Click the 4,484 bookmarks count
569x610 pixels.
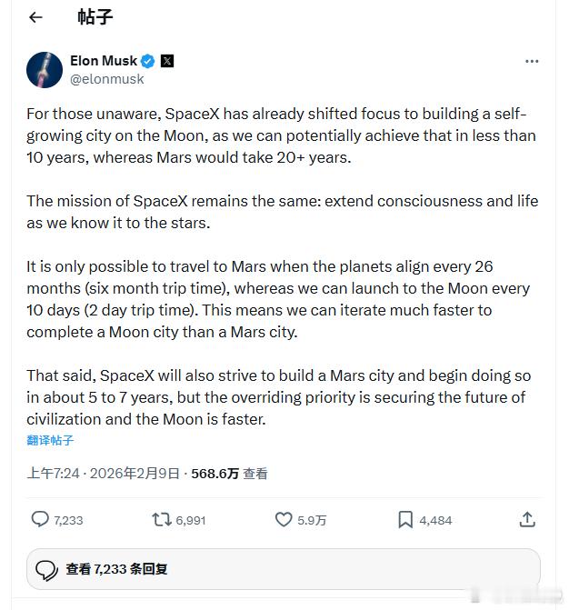click(435, 521)
